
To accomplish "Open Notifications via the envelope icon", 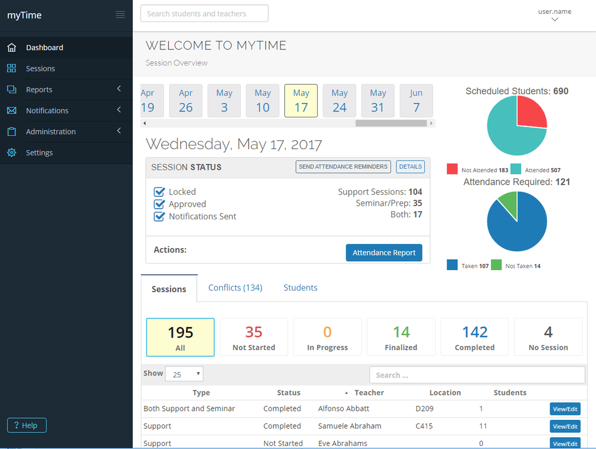I will pyautogui.click(x=12, y=110).
